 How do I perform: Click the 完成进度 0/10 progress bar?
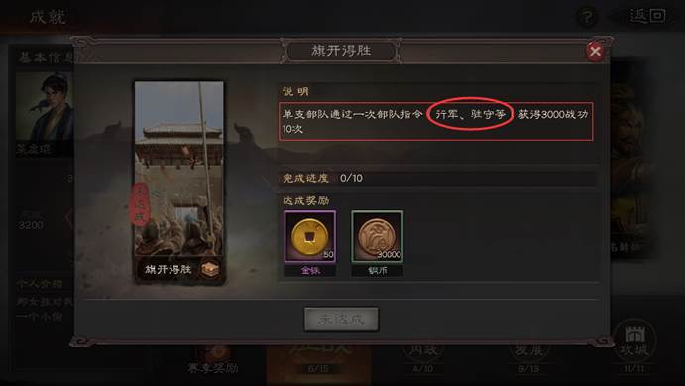coord(438,178)
